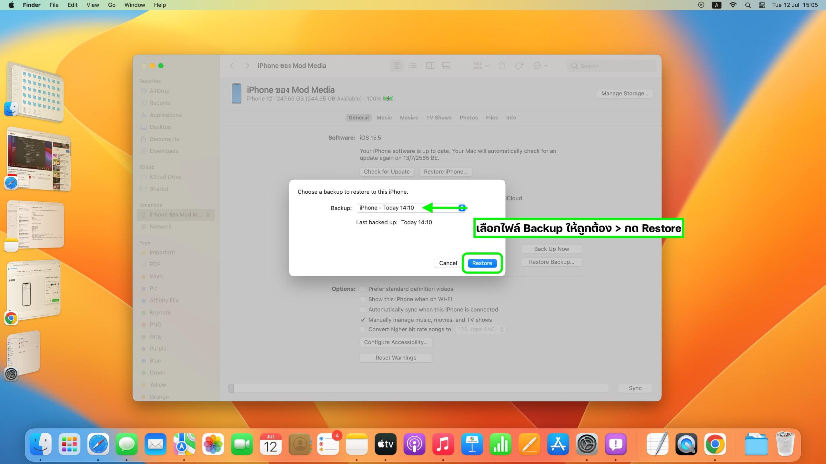
Task: Switch to gallery view icon
Action: click(x=446, y=66)
